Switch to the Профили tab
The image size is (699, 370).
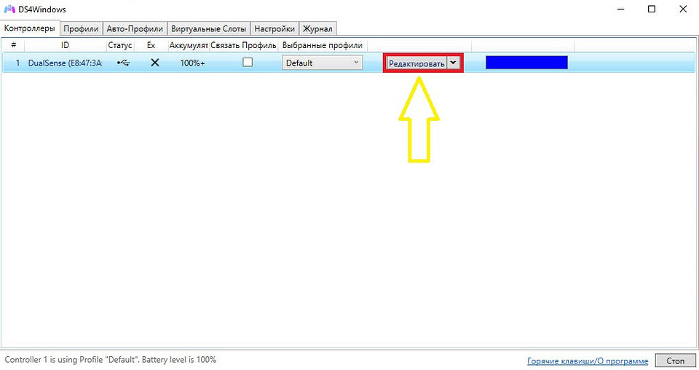80,29
